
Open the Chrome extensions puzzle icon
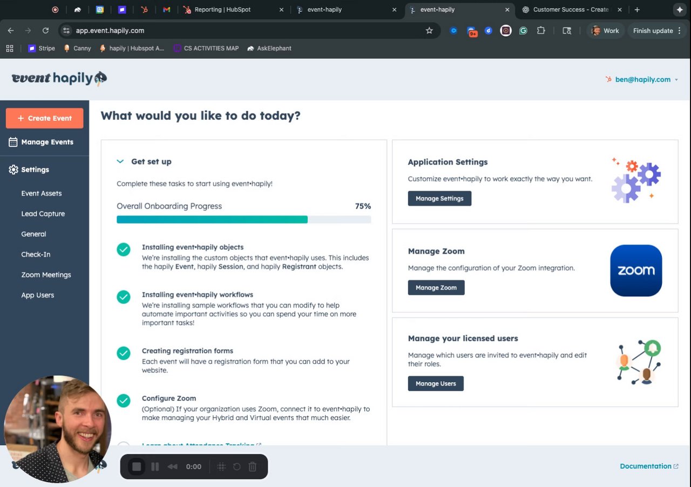pos(541,31)
